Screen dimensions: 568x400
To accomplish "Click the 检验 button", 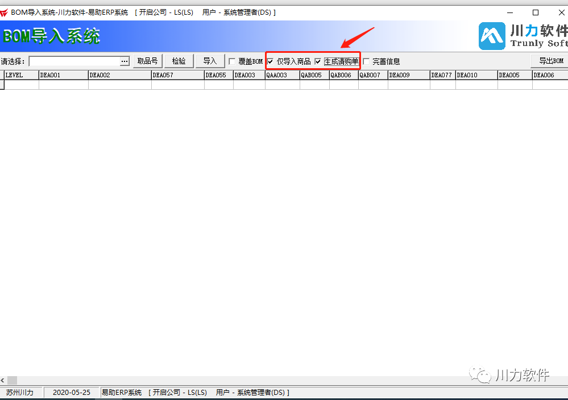I will click(179, 61).
